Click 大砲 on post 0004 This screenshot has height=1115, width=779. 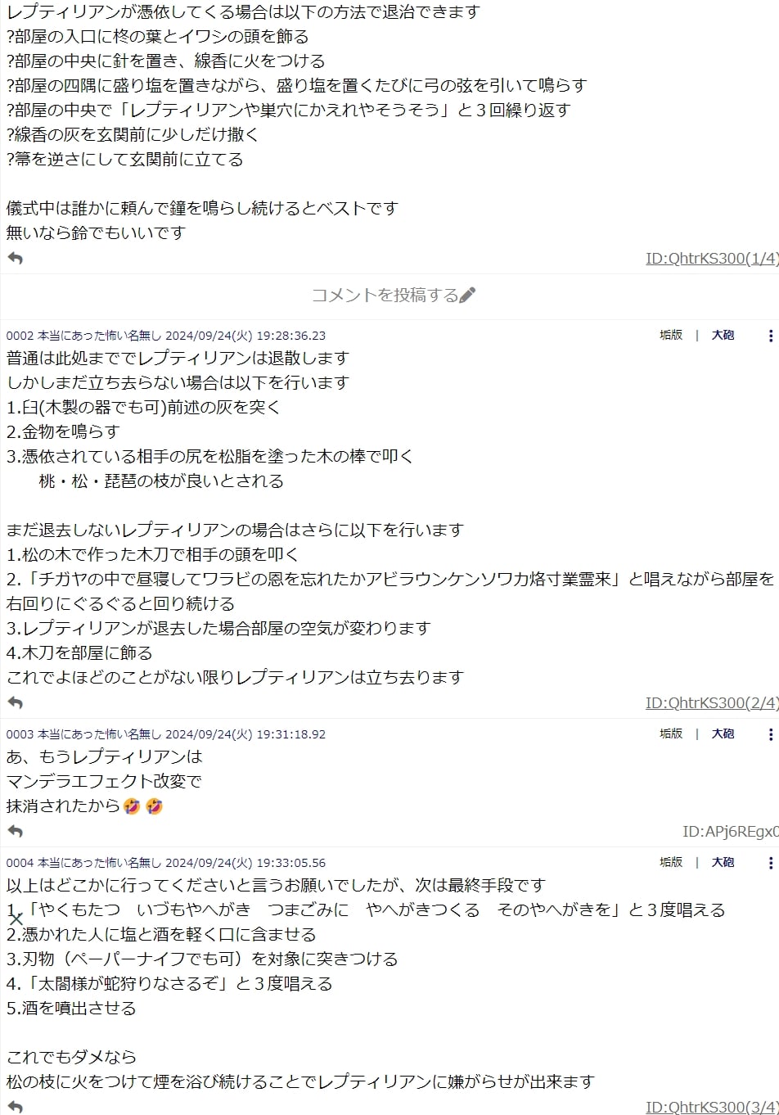[723, 862]
